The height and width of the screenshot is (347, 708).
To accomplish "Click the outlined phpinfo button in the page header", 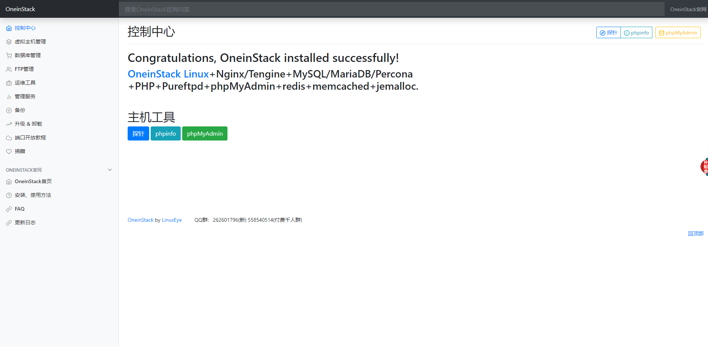I will tap(636, 33).
